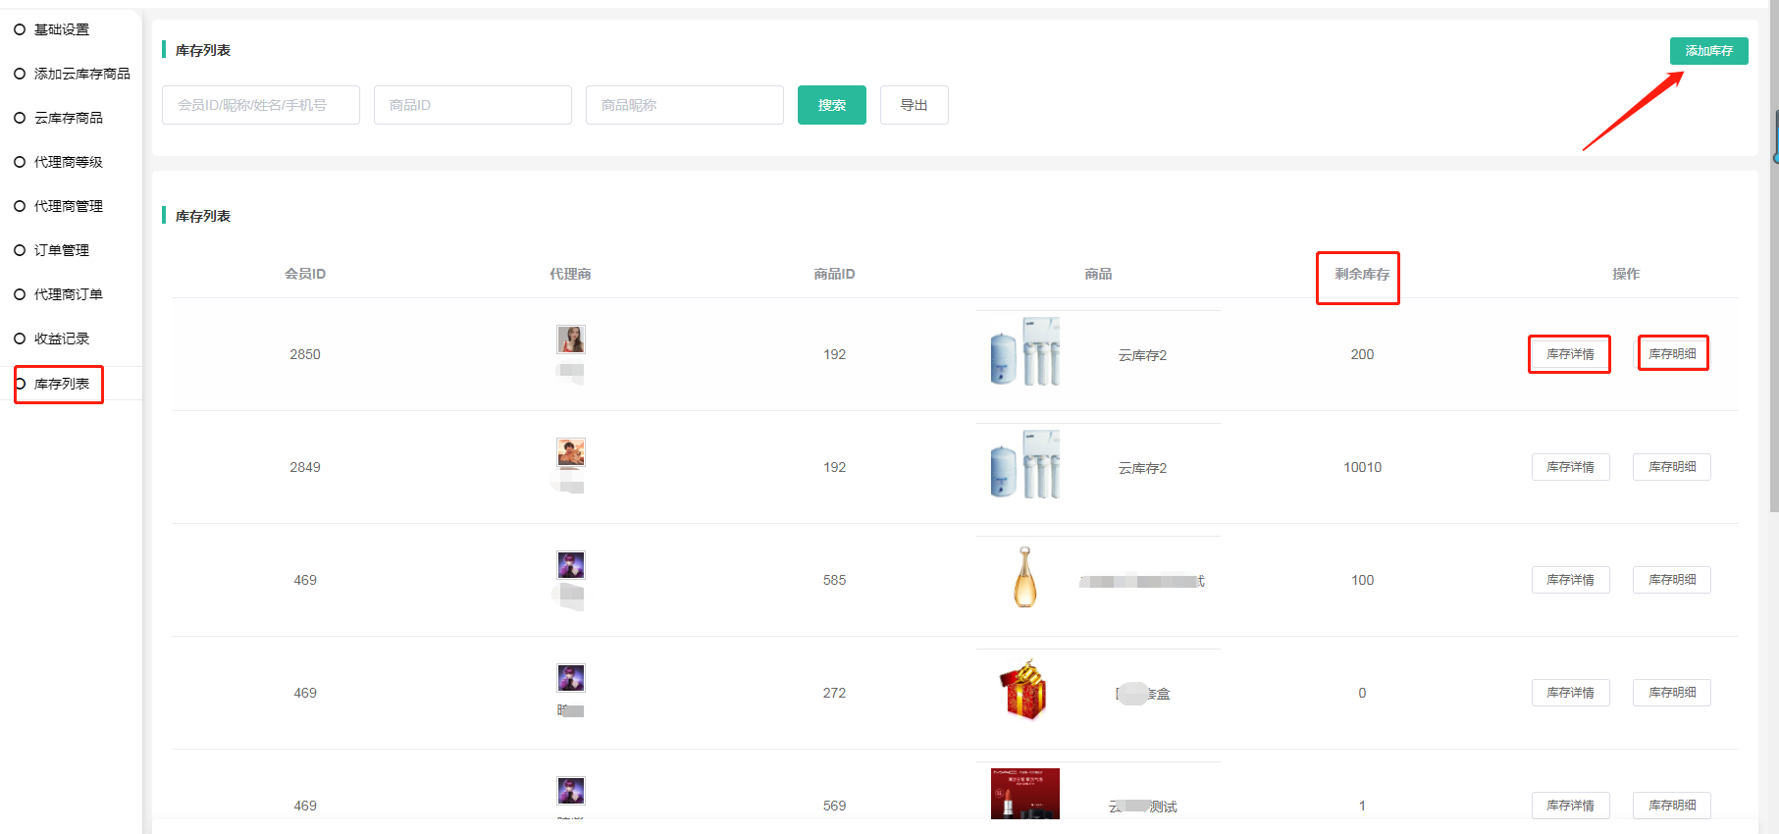The width and height of the screenshot is (1779, 834).
Task: Focus the 会员ID/昵称/姓名/手机号 search field
Action: pos(260,105)
